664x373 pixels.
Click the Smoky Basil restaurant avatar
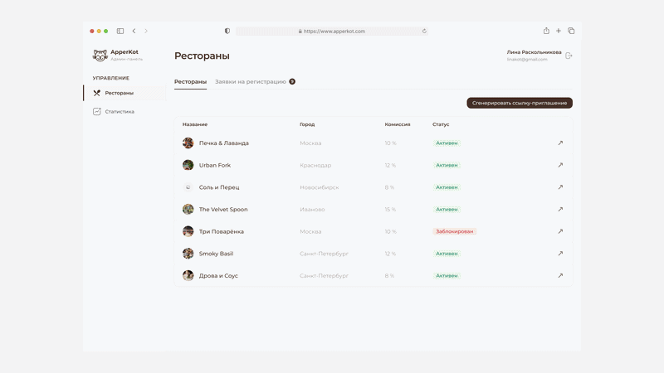coord(188,254)
